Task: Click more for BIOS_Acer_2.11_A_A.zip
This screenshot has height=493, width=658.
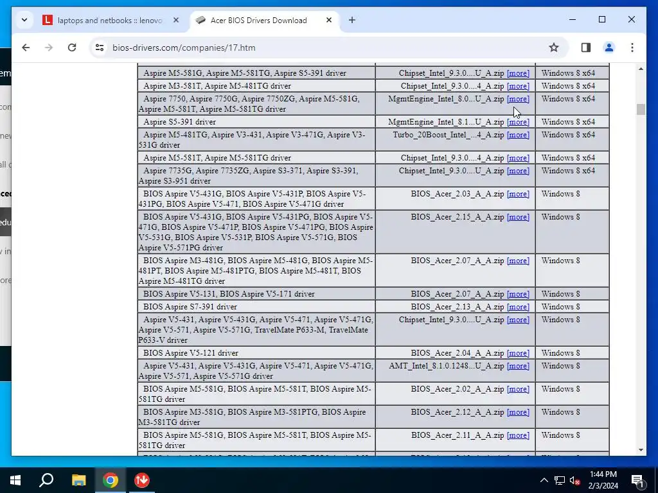Action: 518,436
